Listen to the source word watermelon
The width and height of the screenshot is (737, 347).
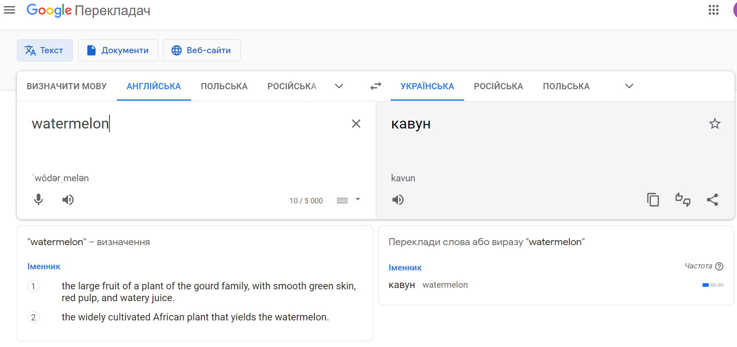pyautogui.click(x=68, y=200)
